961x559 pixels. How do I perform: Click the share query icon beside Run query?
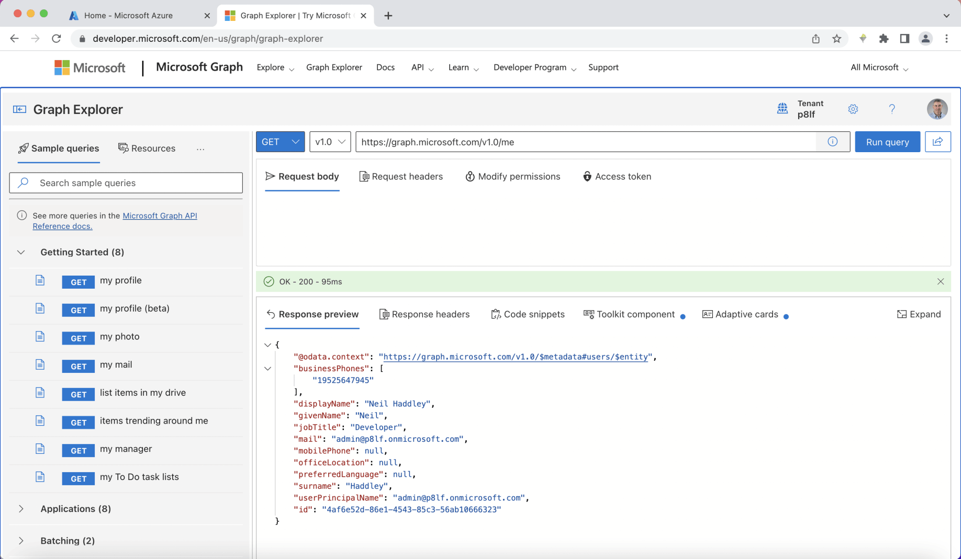point(937,142)
